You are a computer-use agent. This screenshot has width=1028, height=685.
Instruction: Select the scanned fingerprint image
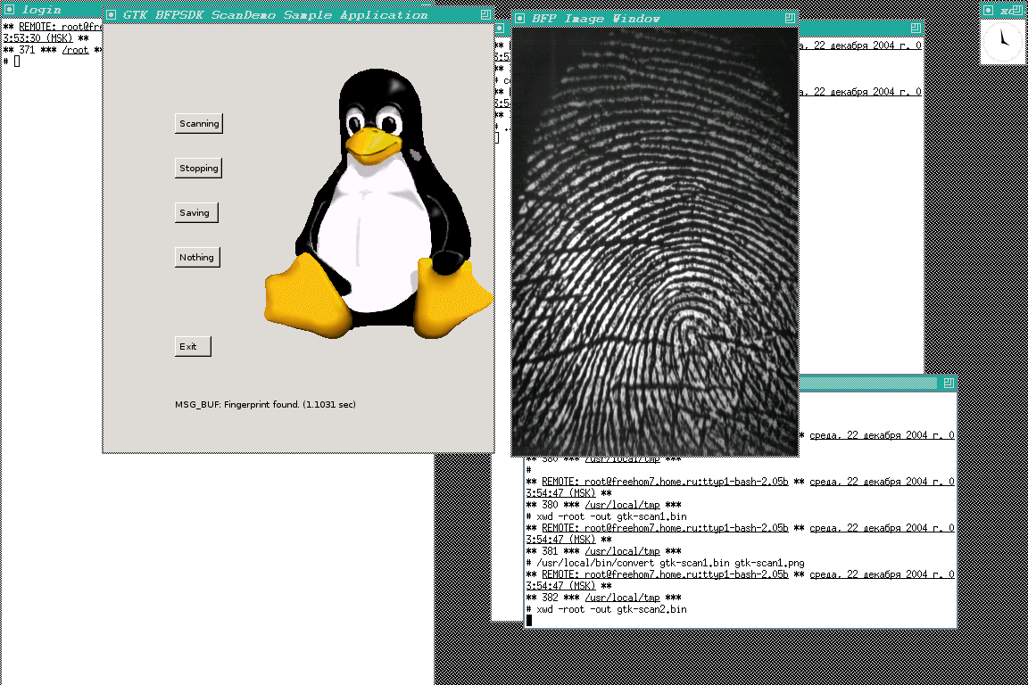654,241
